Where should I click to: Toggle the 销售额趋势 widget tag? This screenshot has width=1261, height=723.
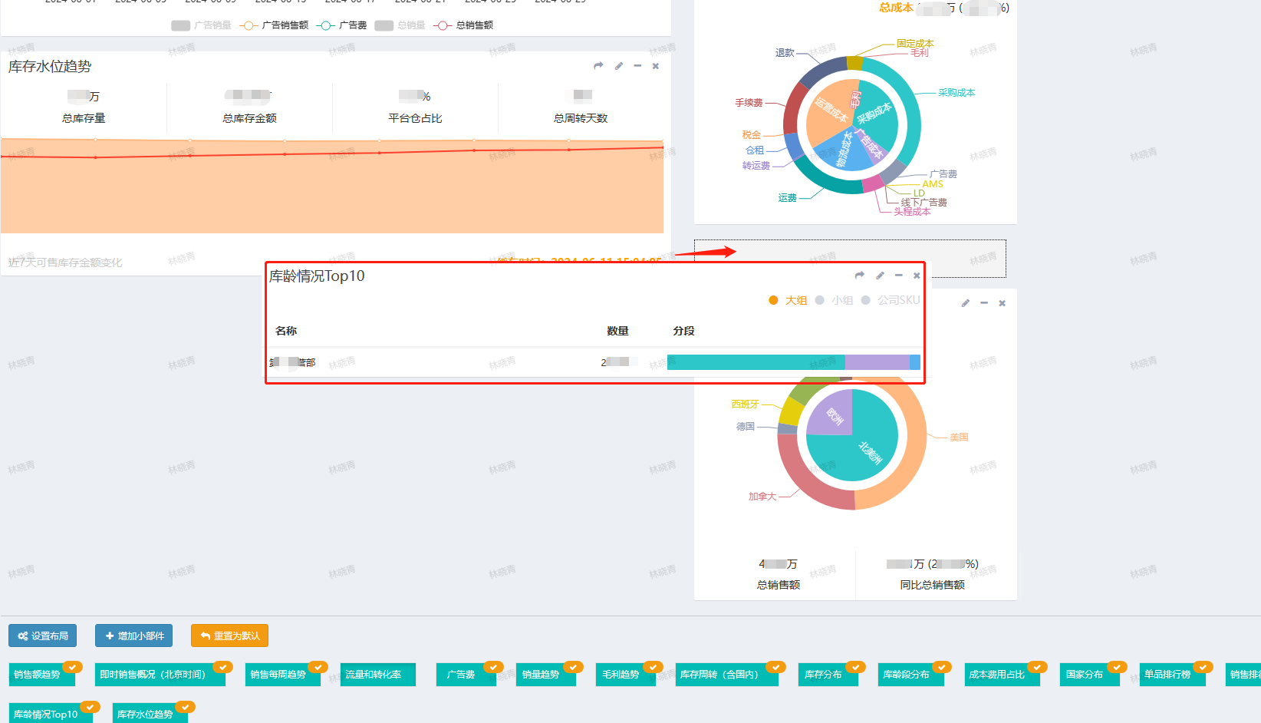[x=37, y=675]
